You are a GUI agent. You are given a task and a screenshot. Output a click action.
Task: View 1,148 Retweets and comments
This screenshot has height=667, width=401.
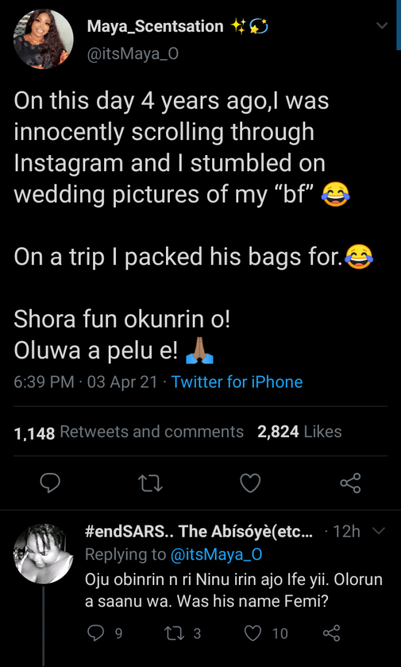click(129, 432)
